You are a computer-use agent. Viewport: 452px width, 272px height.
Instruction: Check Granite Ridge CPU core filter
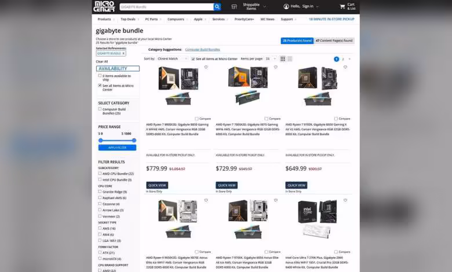[x=100, y=192]
